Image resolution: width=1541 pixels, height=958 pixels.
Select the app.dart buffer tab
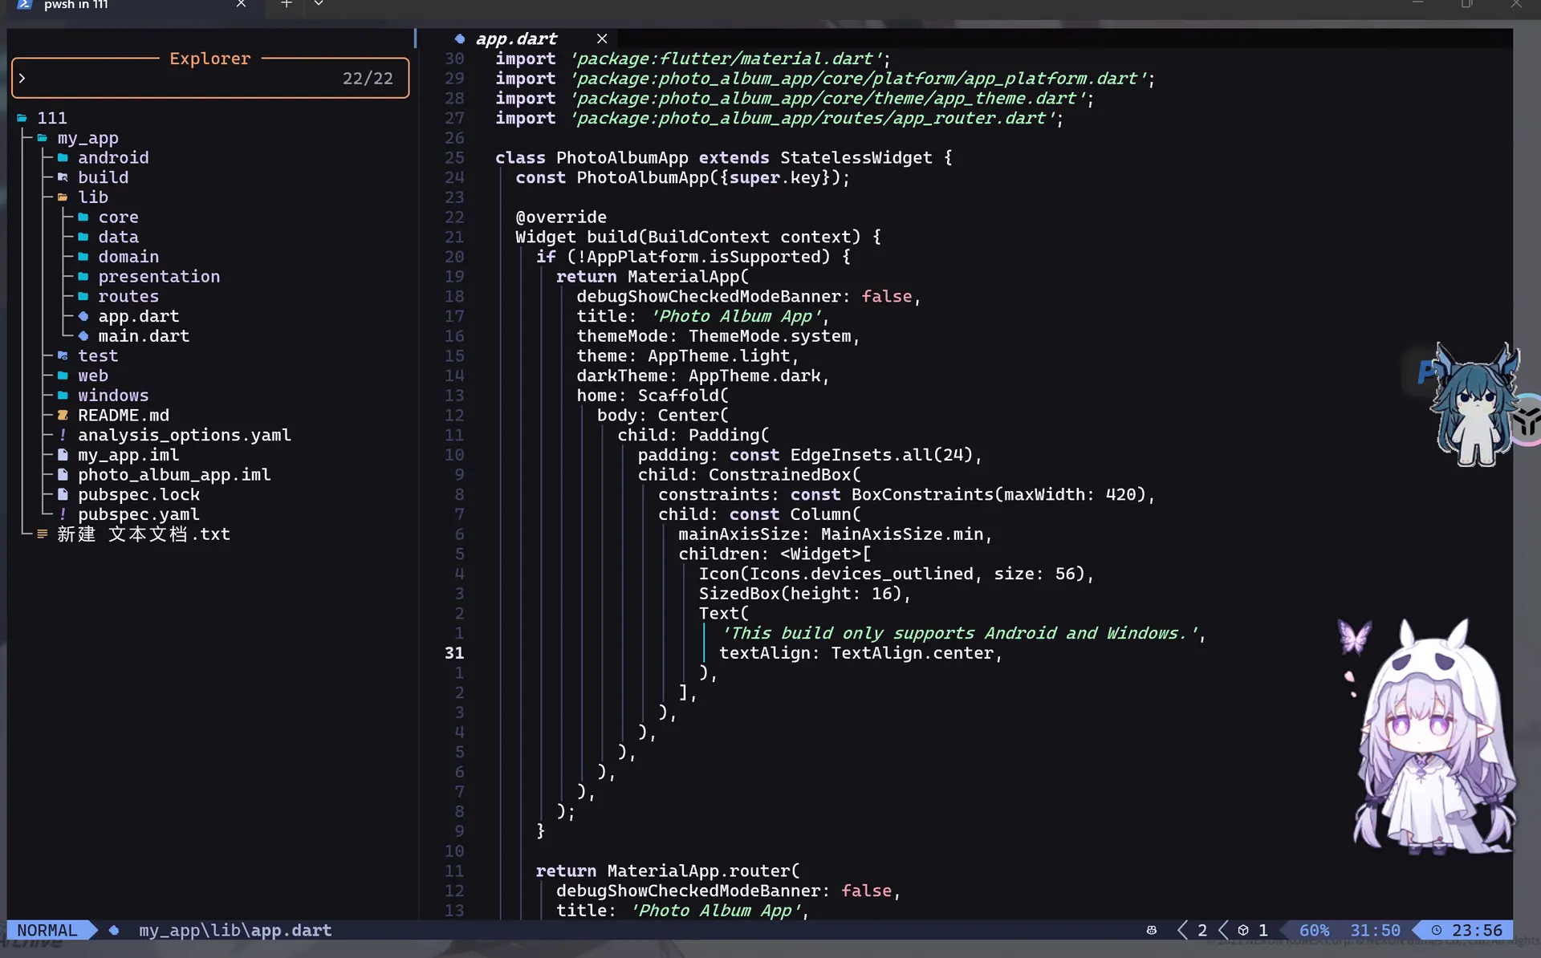[516, 39]
